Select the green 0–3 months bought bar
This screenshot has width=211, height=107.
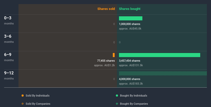click(131, 18)
